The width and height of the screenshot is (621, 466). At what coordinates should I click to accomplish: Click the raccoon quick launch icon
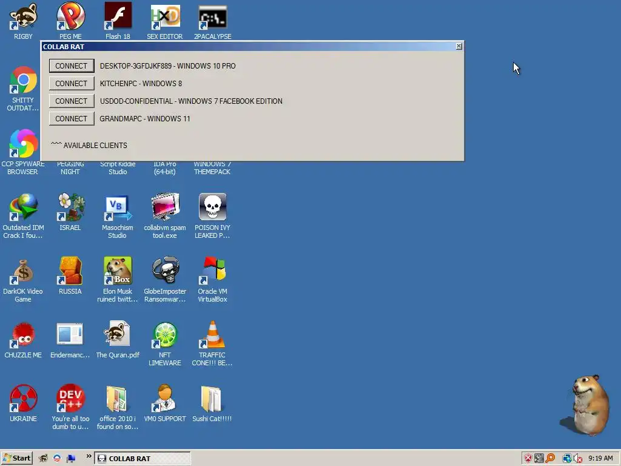point(43,458)
